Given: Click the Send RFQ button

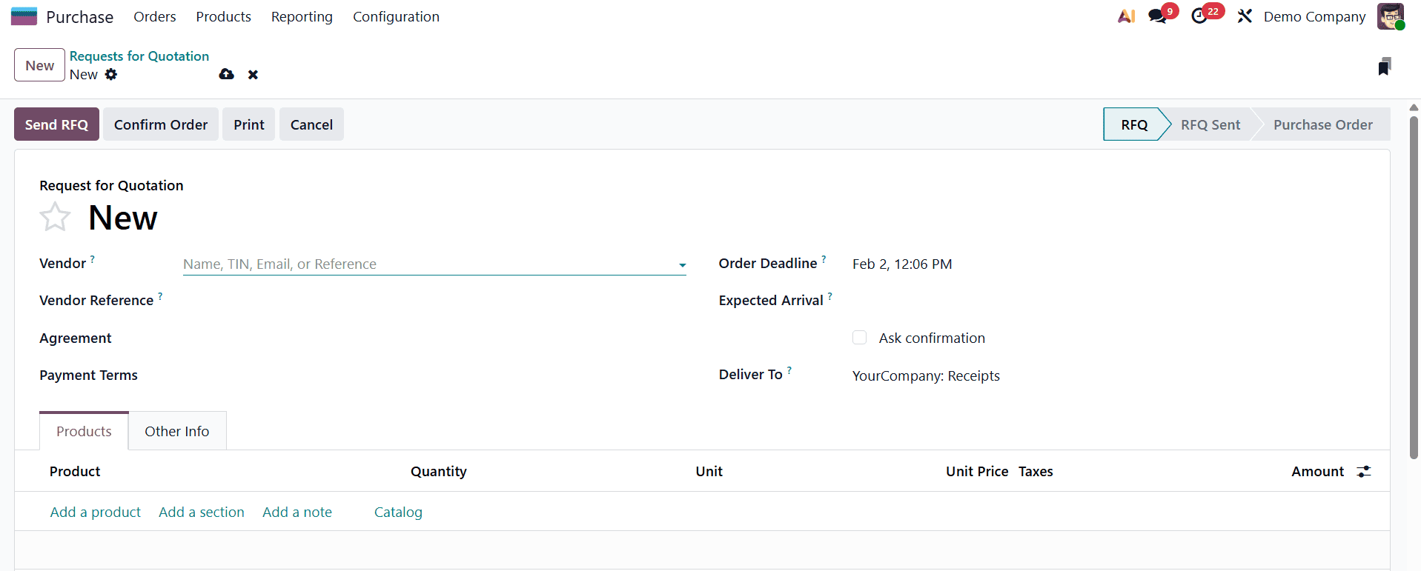Looking at the screenshot, I should pos(56,124).
